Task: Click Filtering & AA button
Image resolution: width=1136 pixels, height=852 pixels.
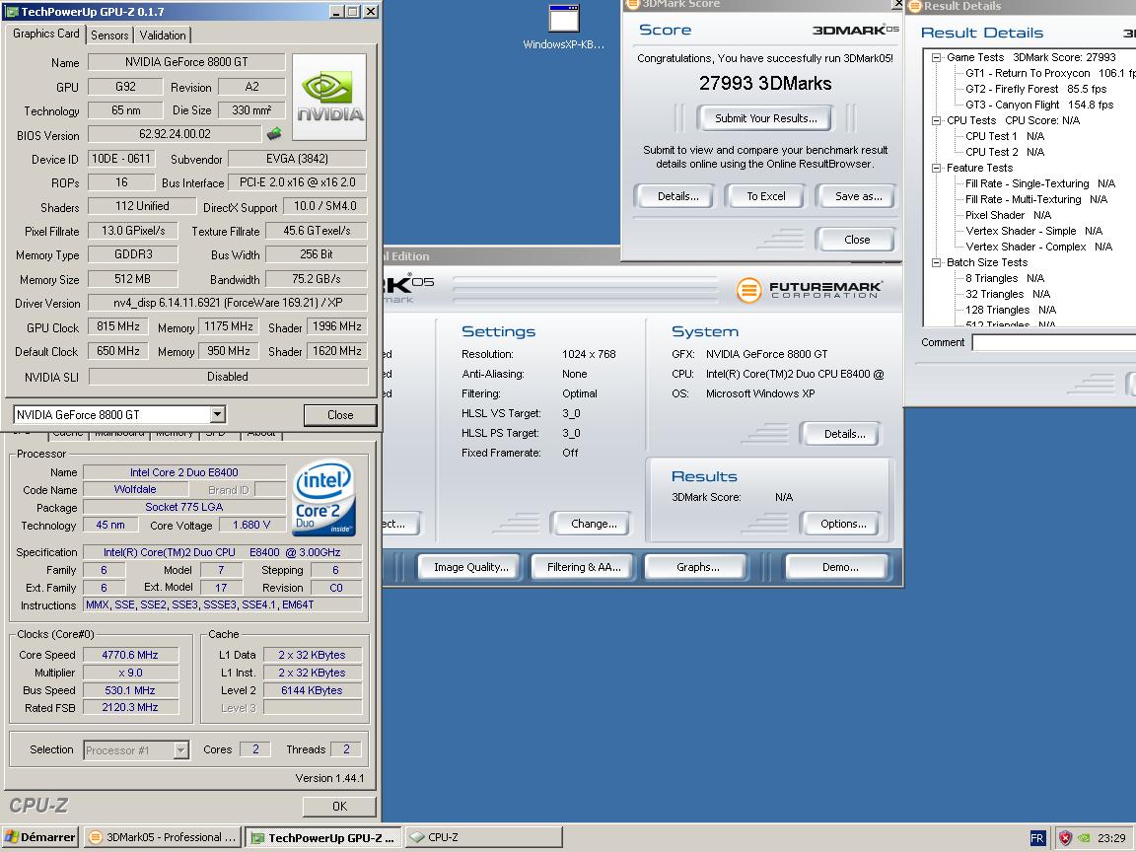Action: 583,567
